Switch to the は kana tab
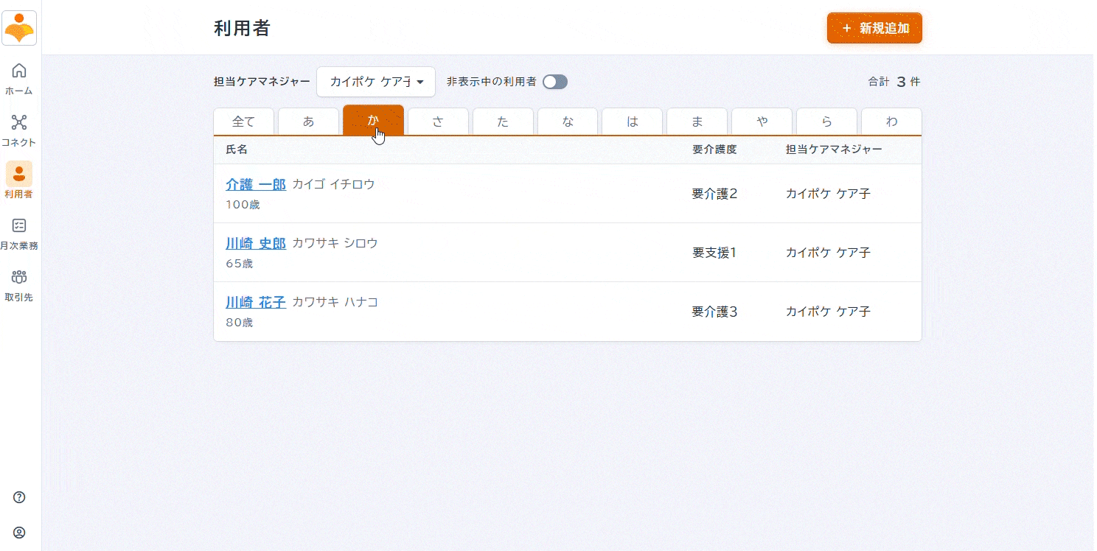1097x551 pixels. pyautogui.click(x=632, y=122)
